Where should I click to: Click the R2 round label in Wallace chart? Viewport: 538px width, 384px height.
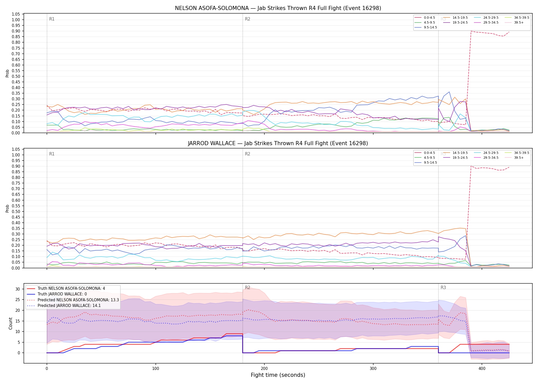coord(247,154)
